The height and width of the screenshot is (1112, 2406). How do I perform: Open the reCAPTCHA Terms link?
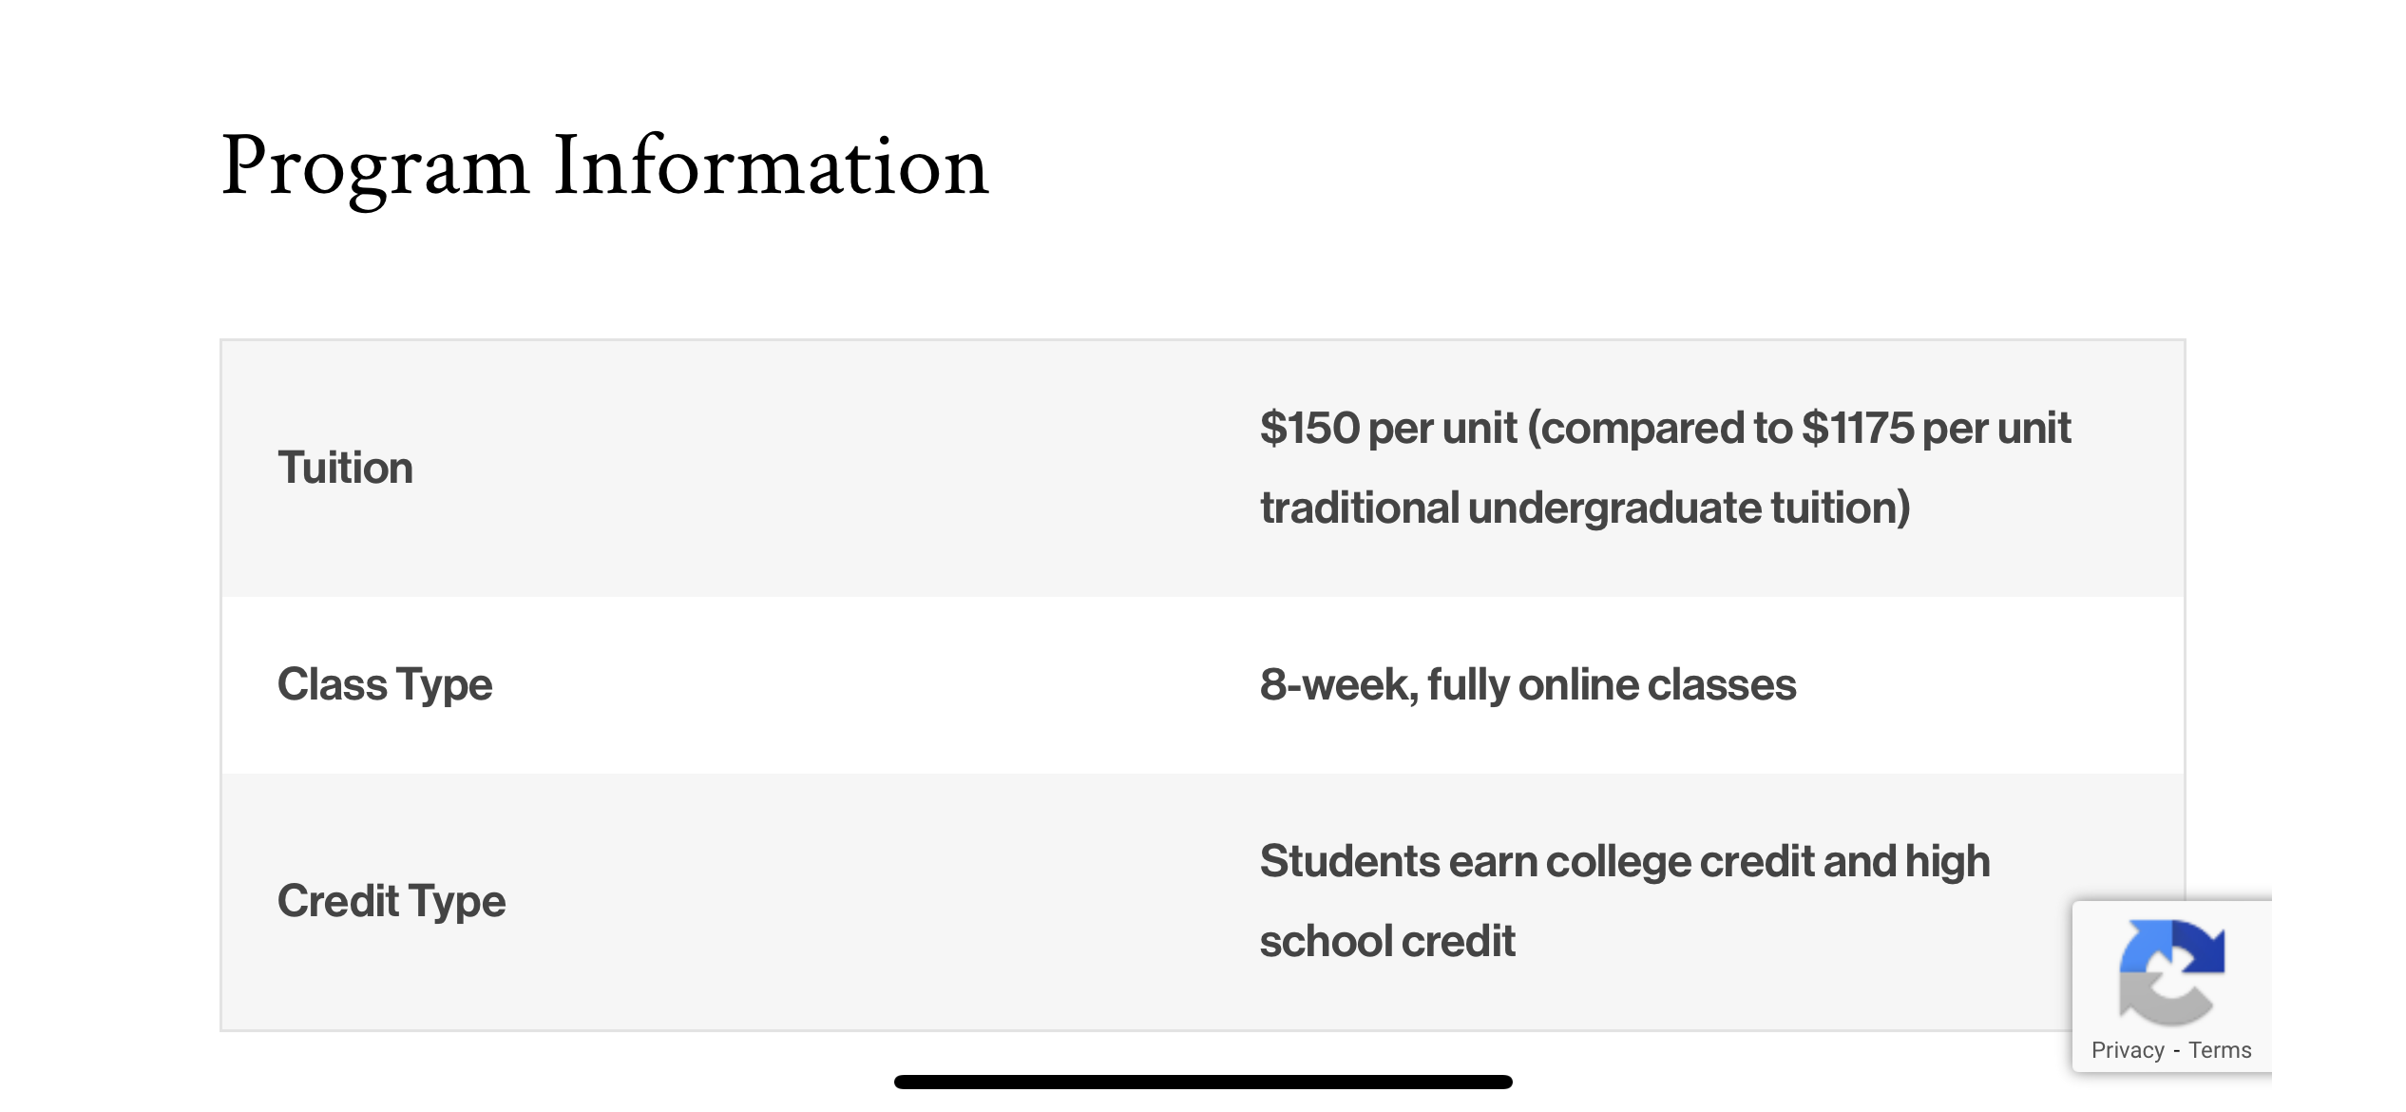(x=2220, y=1050)
